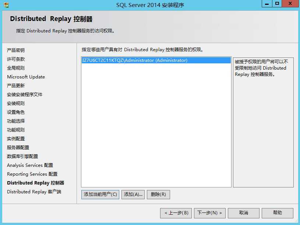Select 实例配置 step in sidebar
300x225 pixels.
pyautogui.click(x=16, y=139)
